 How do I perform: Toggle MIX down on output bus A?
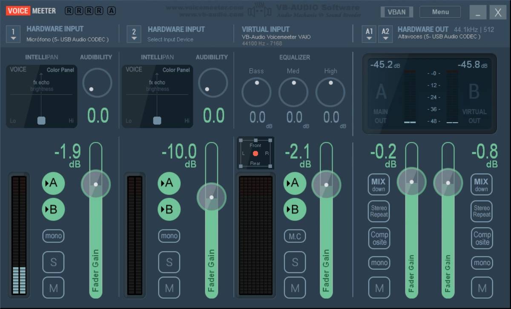click(x=379, y=184)
